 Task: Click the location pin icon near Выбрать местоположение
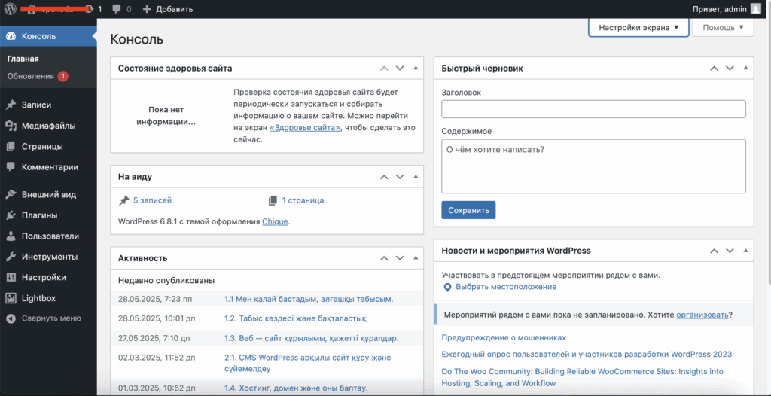pos(447,287)
